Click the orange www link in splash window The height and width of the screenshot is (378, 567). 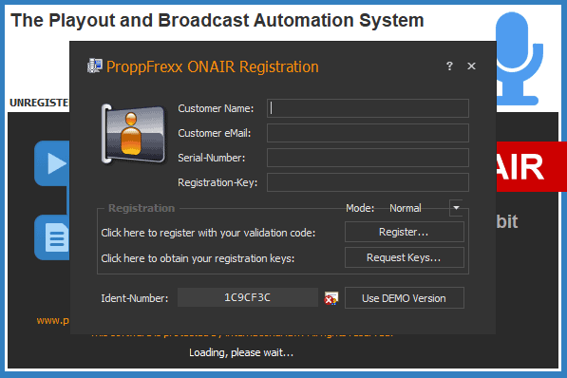click(x=53, y=320)
